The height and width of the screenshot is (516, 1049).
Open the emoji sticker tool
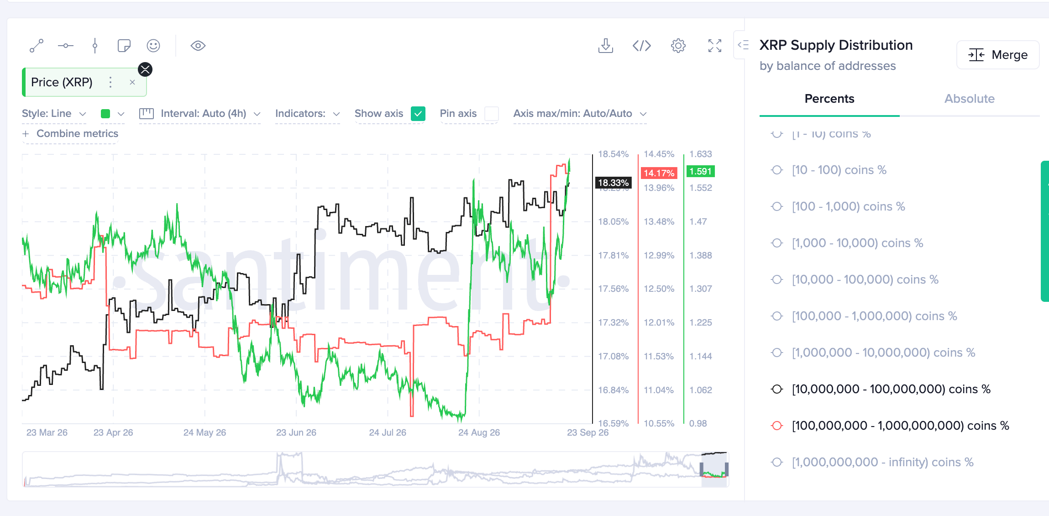click(153, 46)
